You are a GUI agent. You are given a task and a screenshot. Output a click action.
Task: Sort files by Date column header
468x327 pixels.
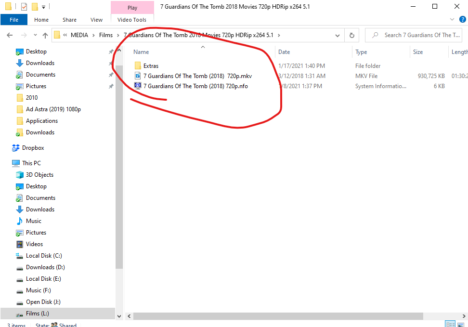coord(284,52)
